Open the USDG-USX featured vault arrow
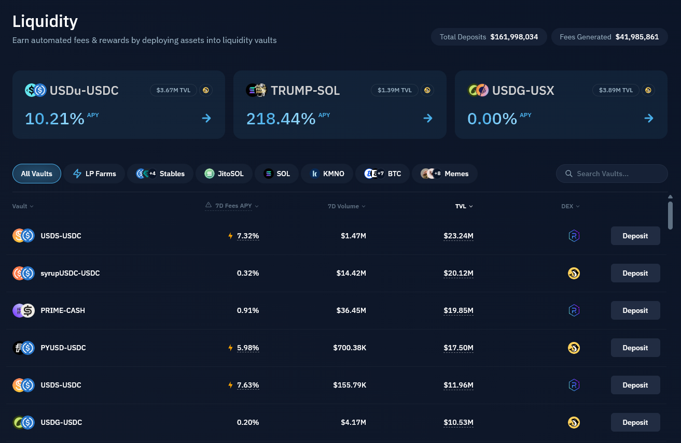This screenshot has width=681, height=443. [649, 118]
